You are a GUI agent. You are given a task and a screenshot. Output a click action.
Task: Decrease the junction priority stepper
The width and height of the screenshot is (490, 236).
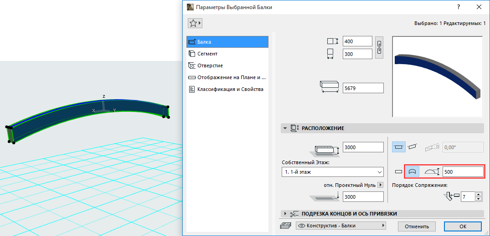(x=478, y=199)
